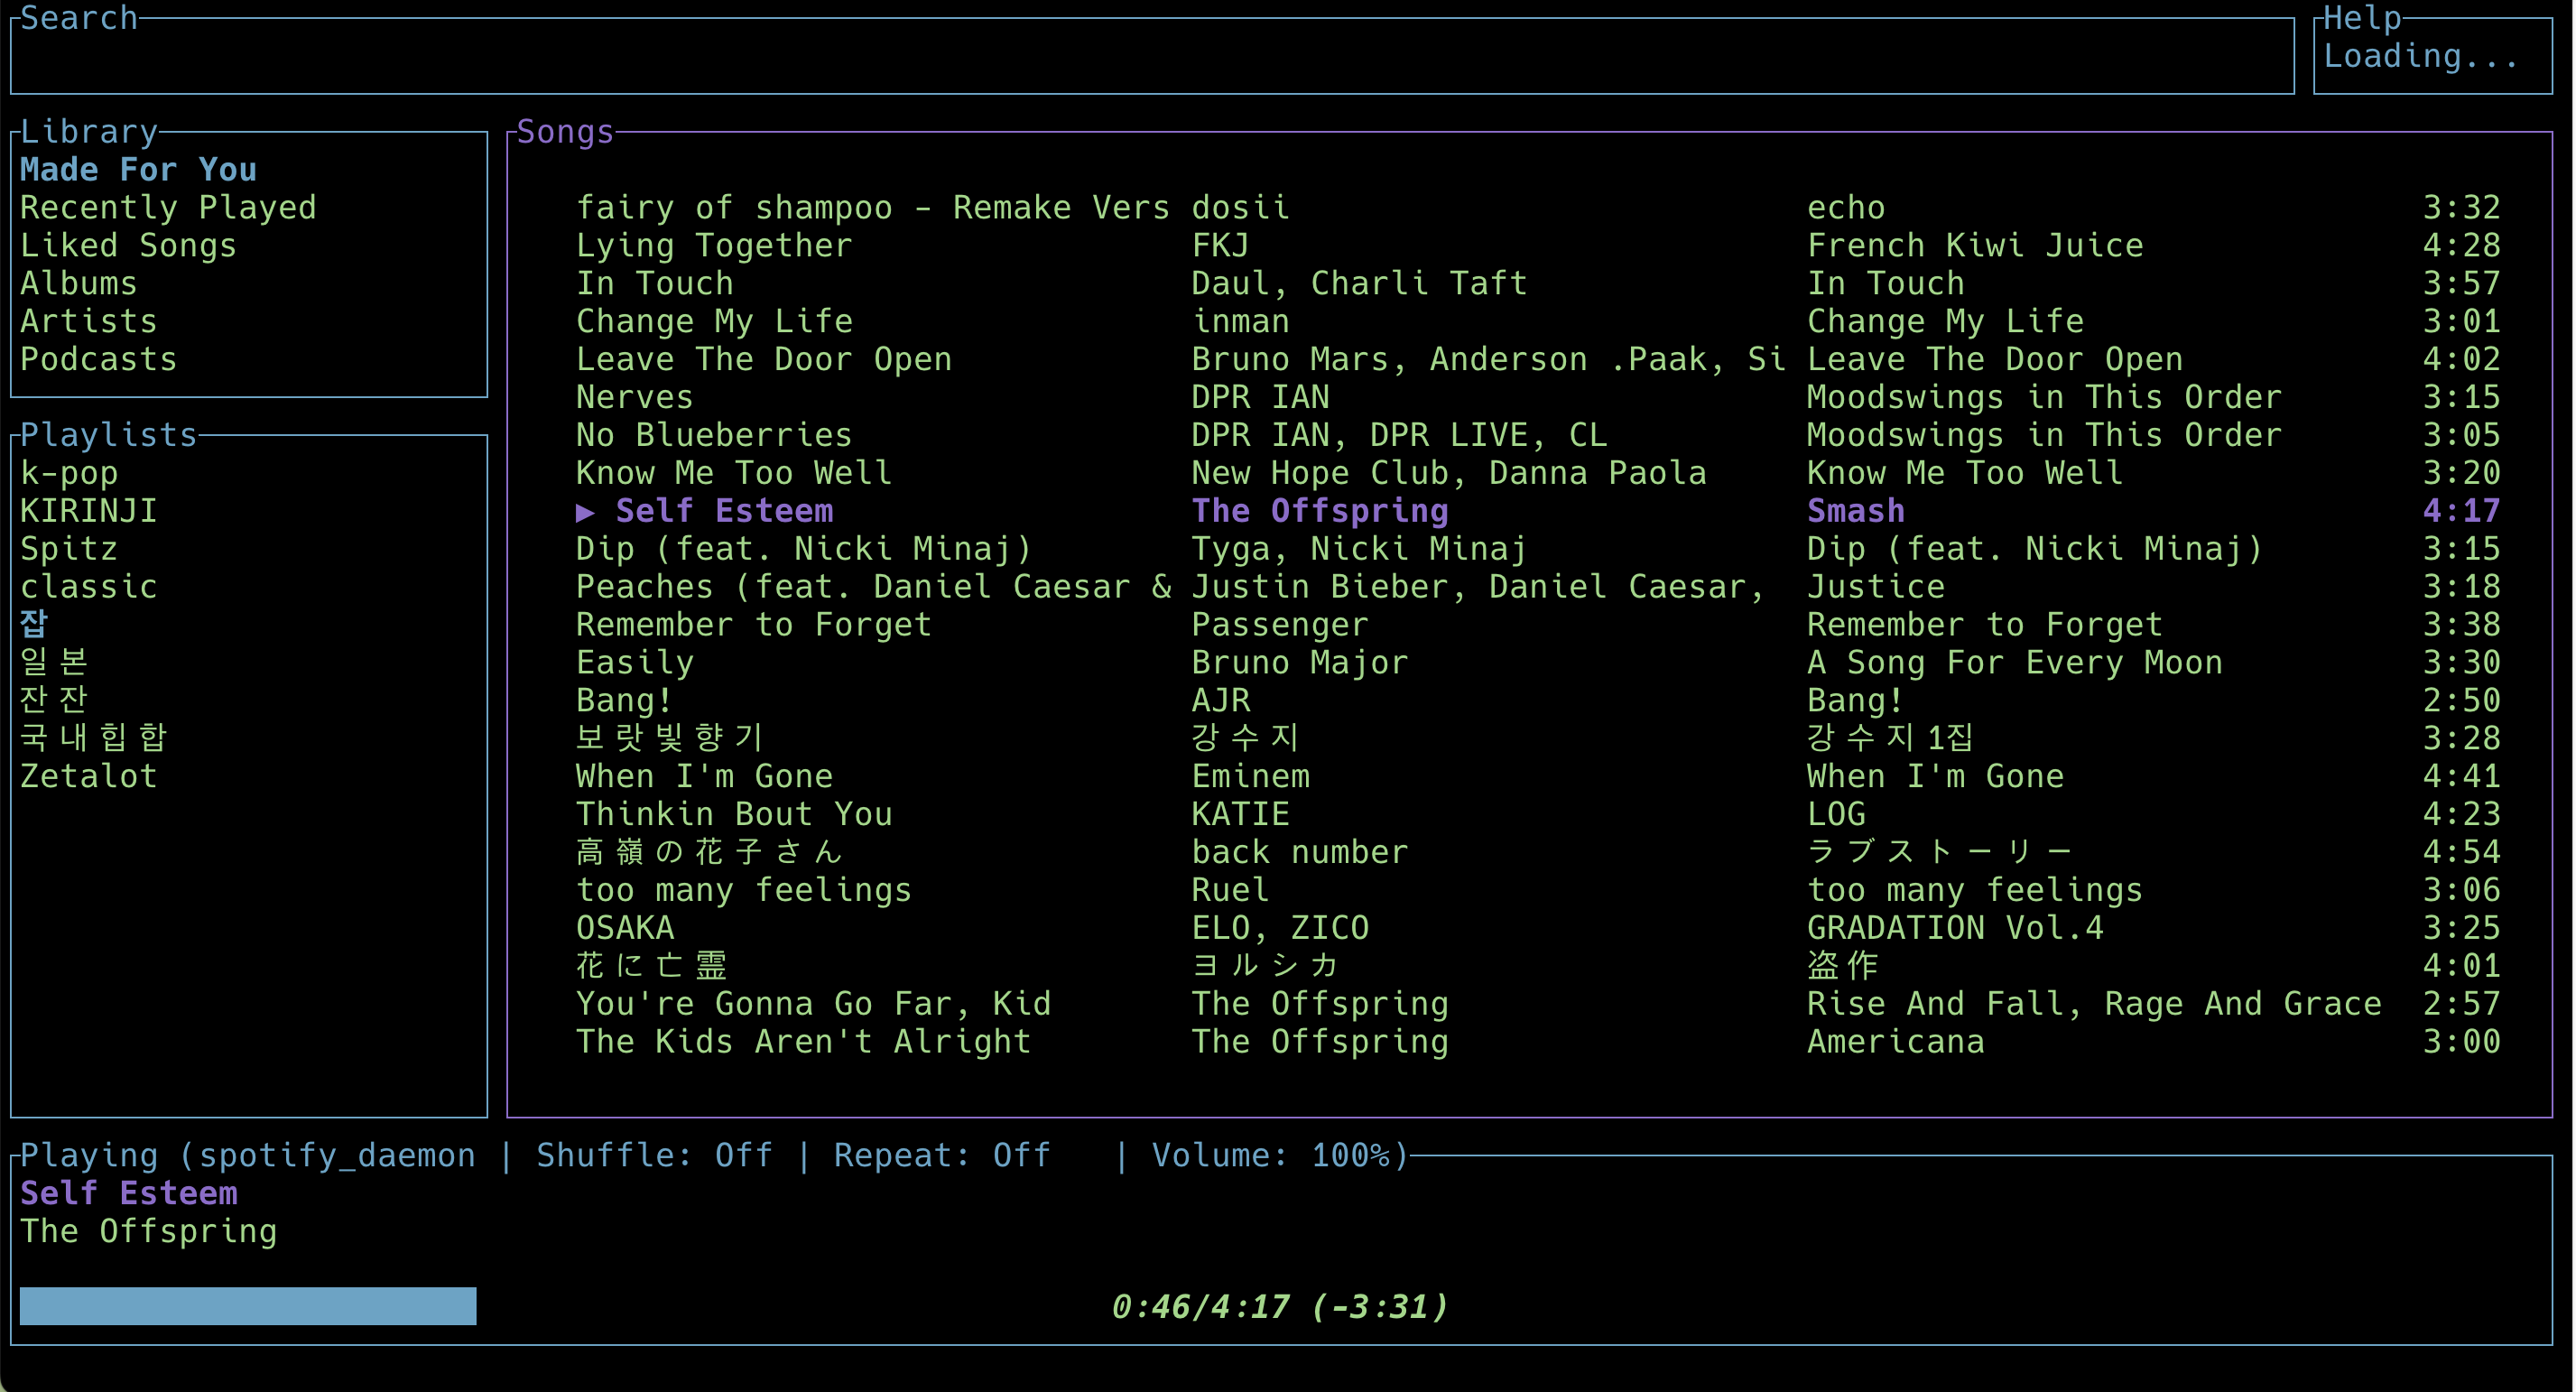
Task: Click the blue playback progress bar
Action: 247,1306
